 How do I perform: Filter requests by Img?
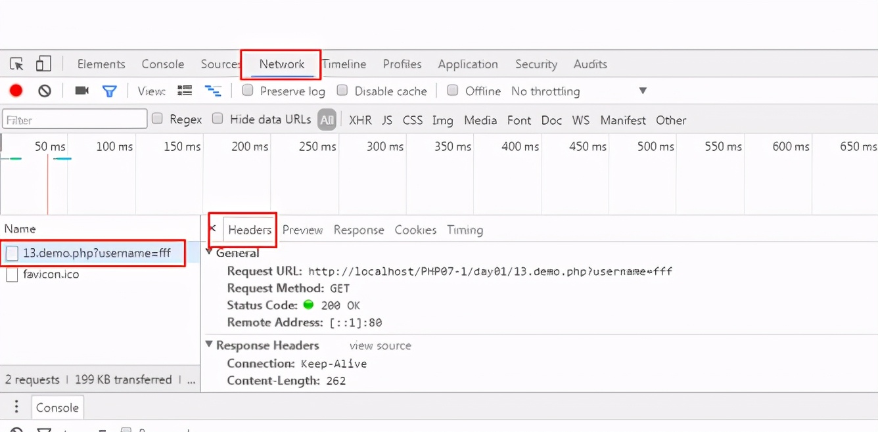[x=442, y=120]
